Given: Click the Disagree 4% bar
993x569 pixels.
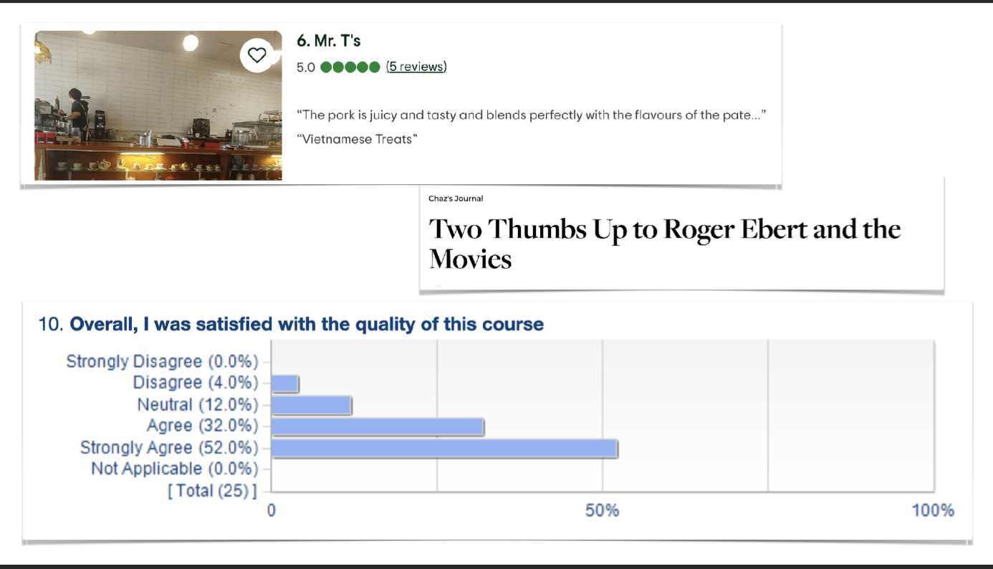Looking at the screenshot, I should [x=285, y=383].
